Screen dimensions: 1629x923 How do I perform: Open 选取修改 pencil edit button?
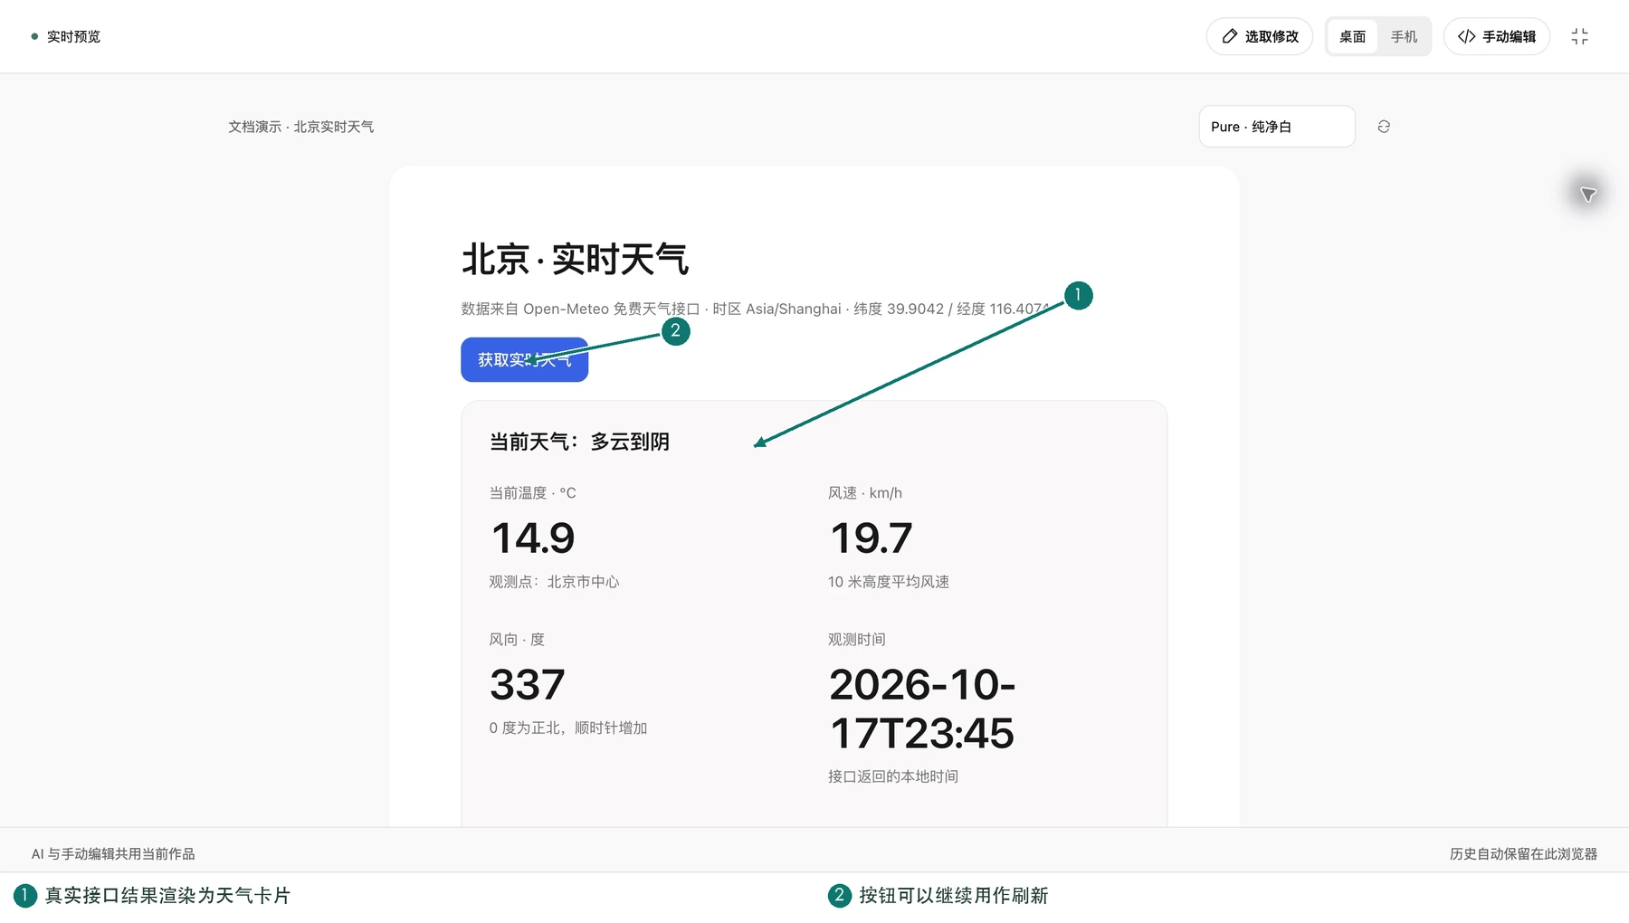click(1260, 36)
